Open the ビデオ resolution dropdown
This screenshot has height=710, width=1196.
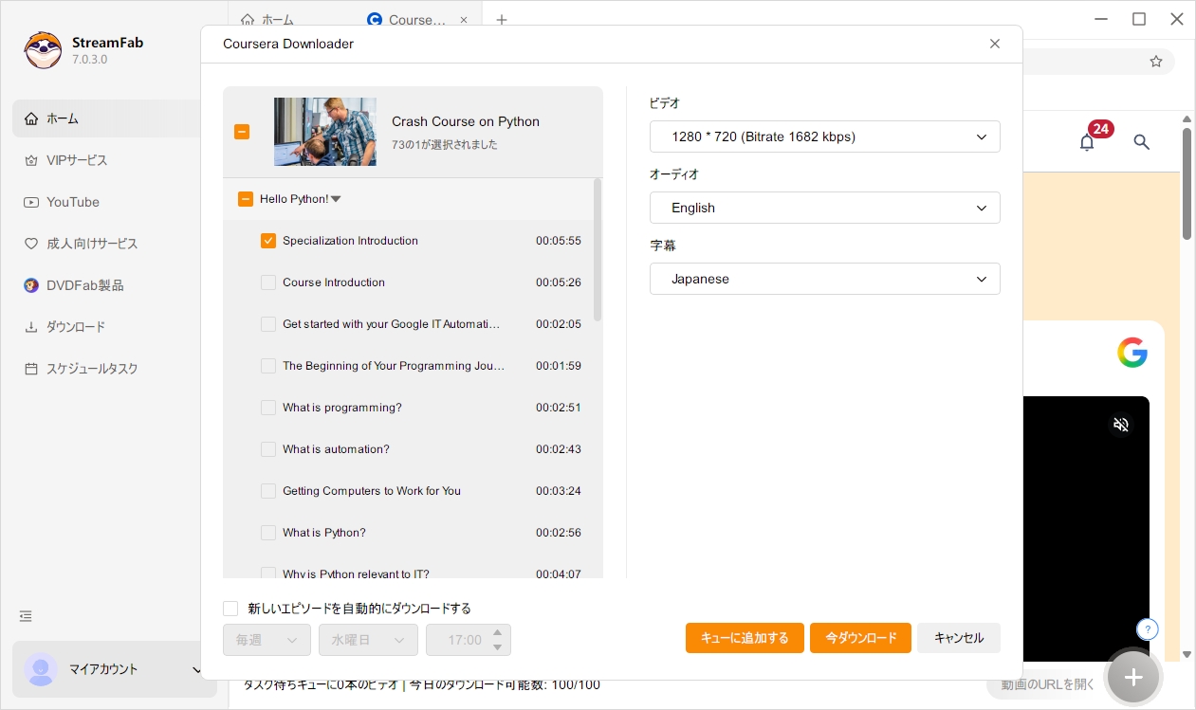point(825,137)
